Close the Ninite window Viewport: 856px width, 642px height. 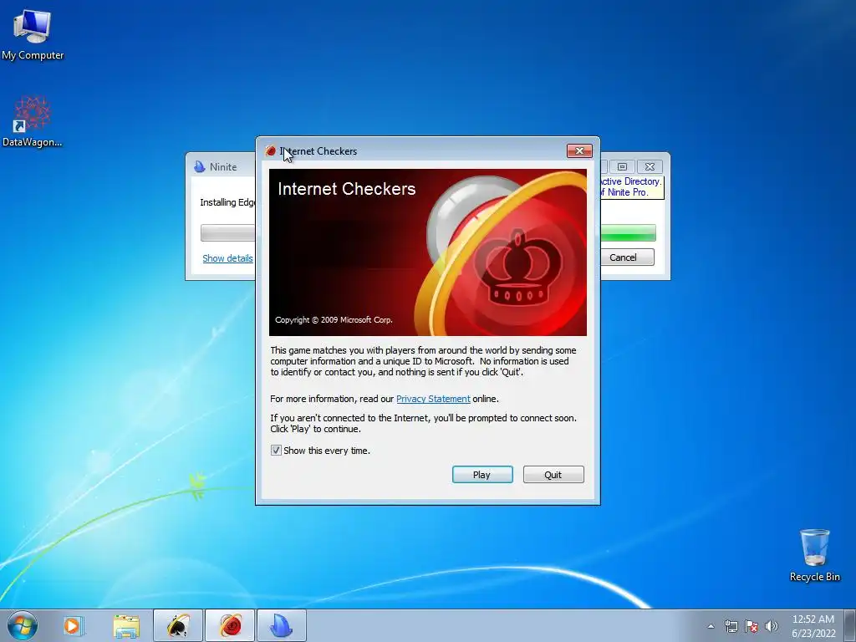tap(650, 166)
